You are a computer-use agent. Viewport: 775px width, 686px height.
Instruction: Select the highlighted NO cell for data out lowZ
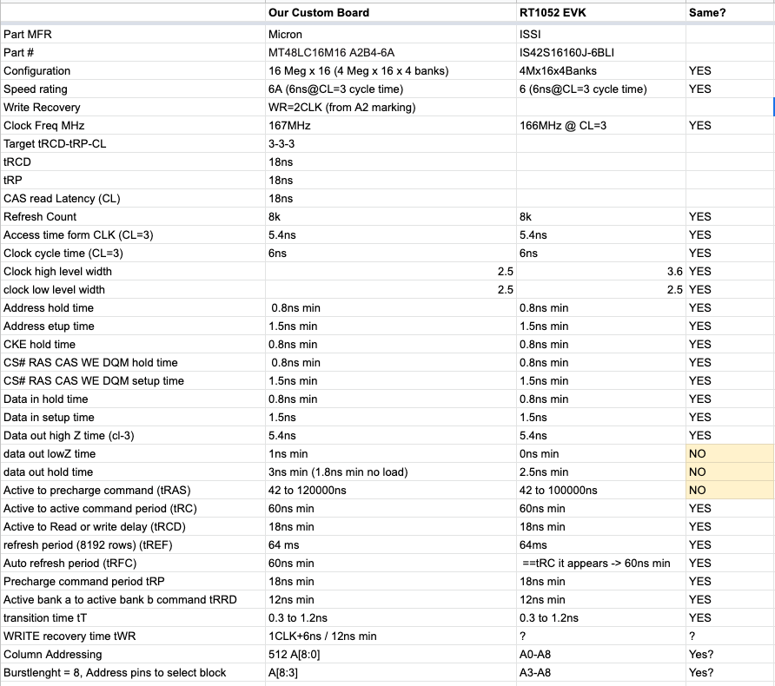(729, 454)
